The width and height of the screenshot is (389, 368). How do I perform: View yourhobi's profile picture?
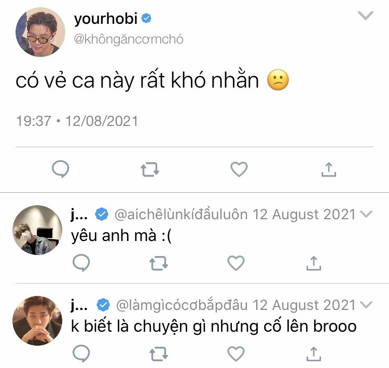[x=40, y=32]
